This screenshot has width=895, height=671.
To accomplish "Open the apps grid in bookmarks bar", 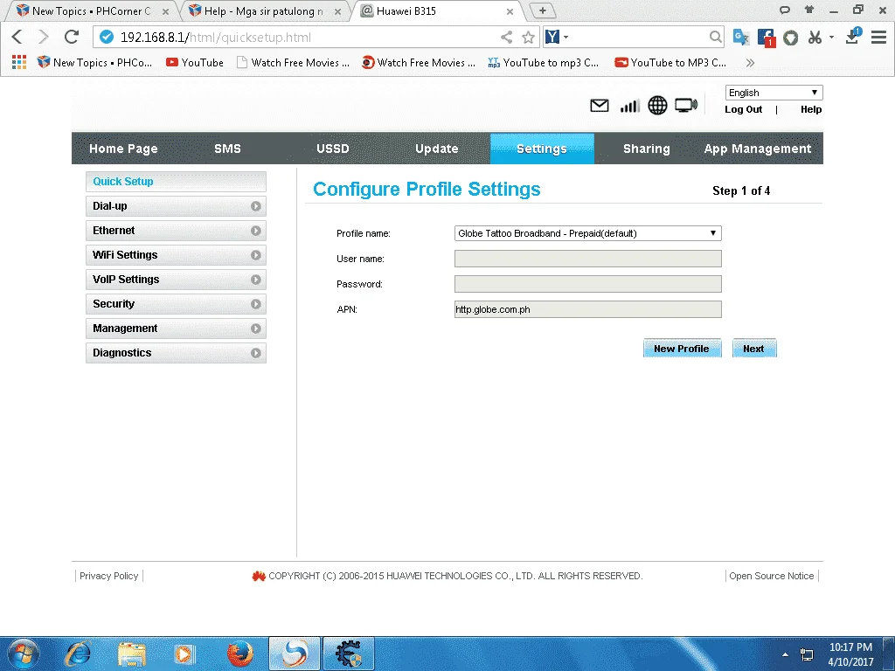I will pyautogui.click(x=19, y=62).
